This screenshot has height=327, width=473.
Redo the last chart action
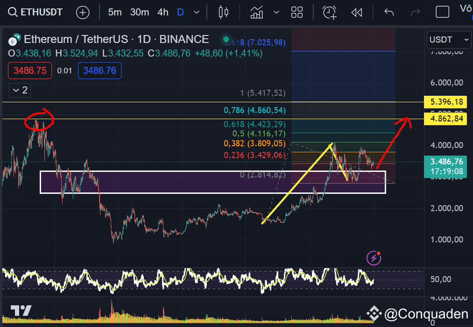point(415,13)
